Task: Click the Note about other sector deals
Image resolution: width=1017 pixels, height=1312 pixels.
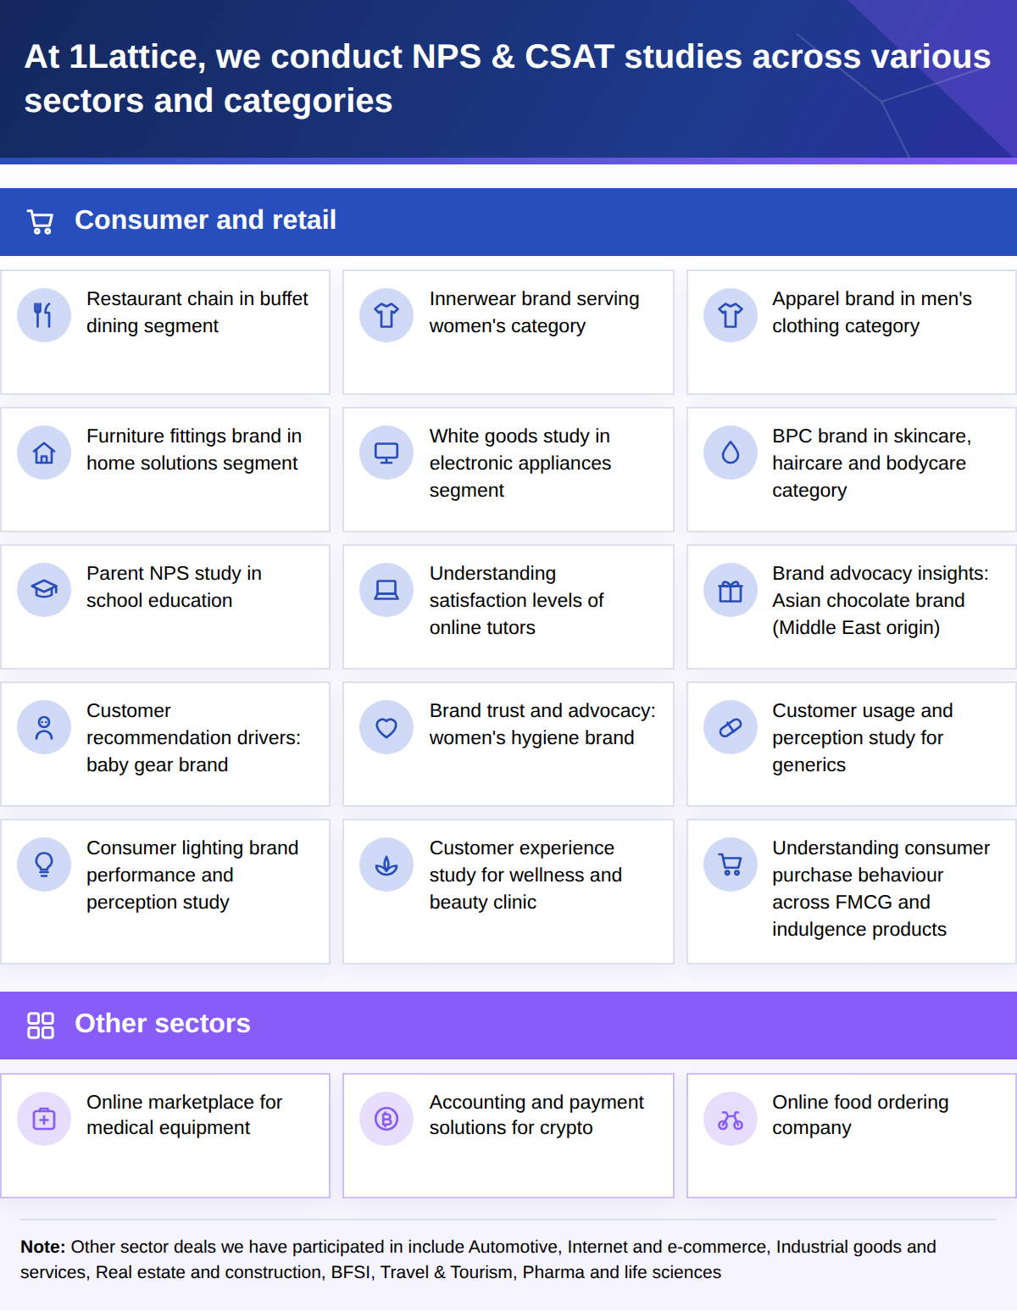Action: (478, 1259)
